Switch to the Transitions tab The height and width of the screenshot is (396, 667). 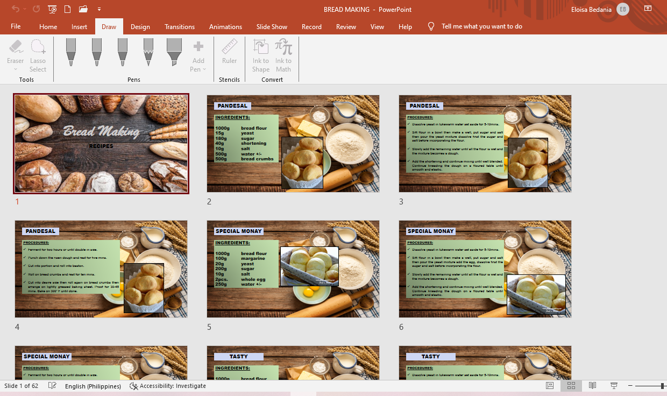click(180, 27)
